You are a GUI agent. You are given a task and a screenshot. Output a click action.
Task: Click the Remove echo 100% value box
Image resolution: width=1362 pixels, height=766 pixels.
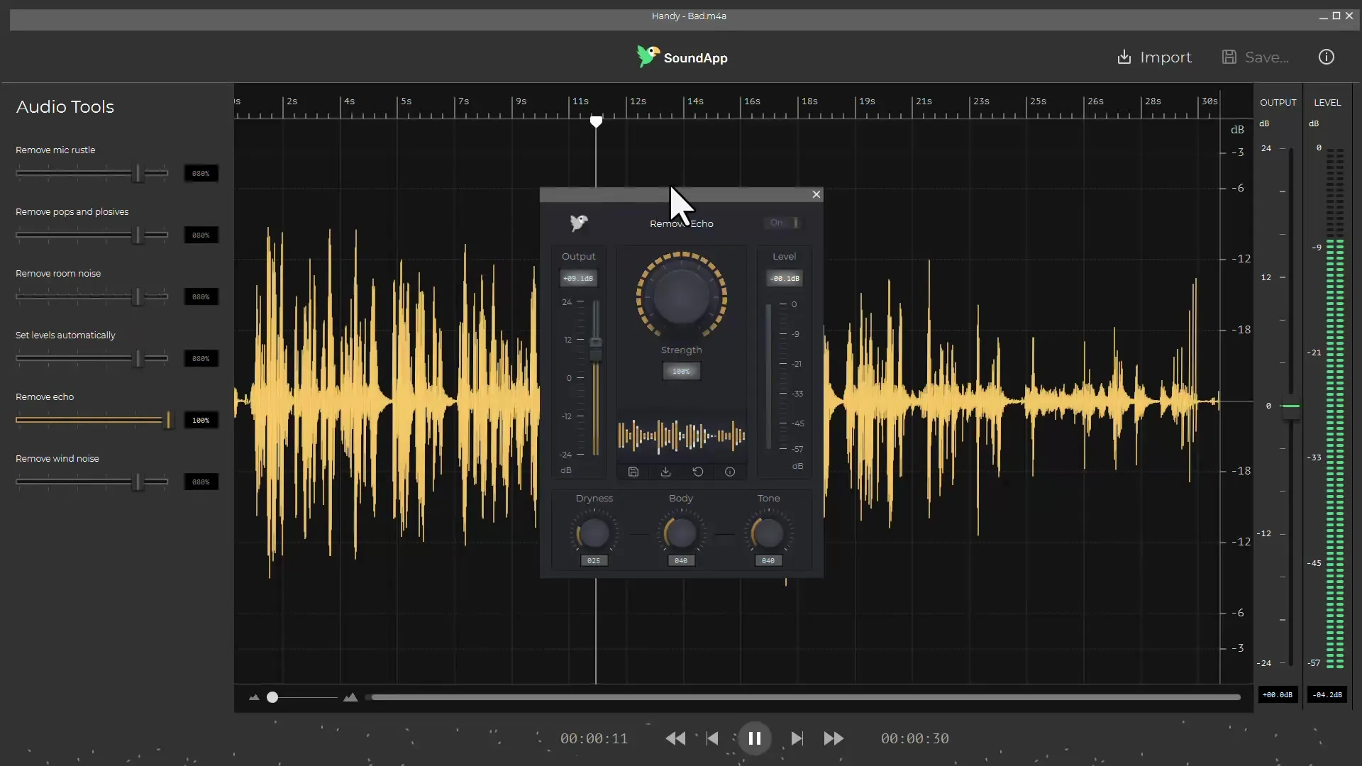point(201,420)
